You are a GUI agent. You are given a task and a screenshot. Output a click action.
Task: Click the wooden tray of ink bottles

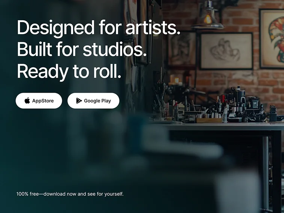(209, 120)
